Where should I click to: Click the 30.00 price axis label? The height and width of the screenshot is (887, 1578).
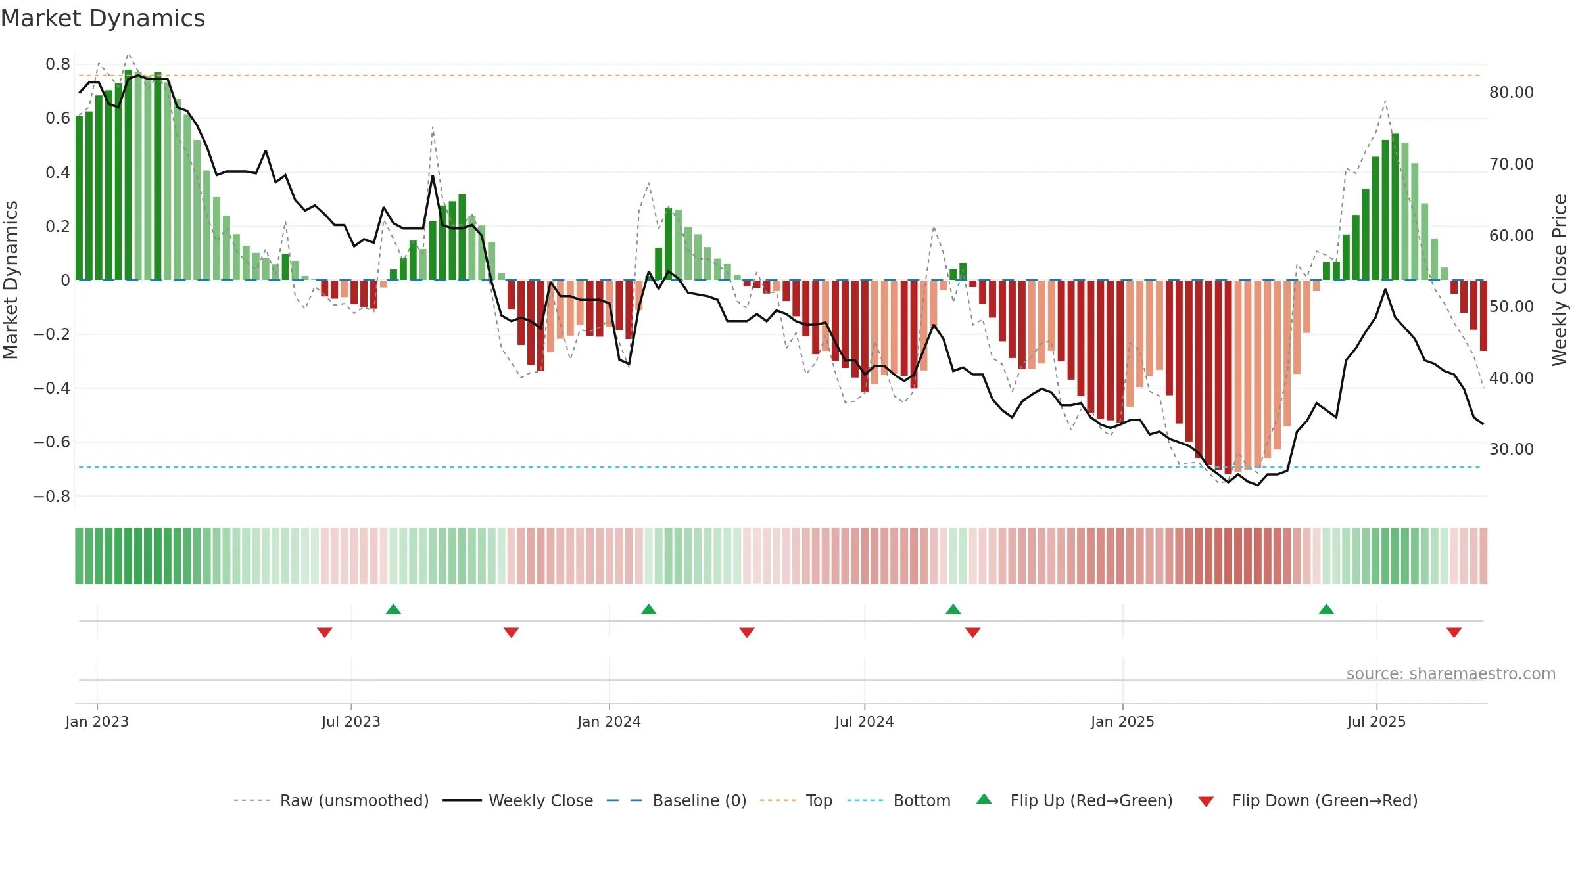point(1512,449)
